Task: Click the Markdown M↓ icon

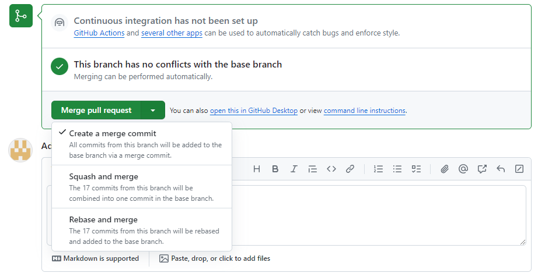Action: click(57, 258)
